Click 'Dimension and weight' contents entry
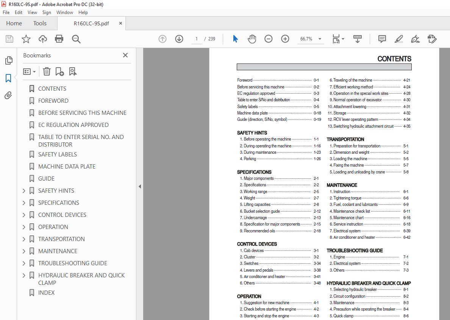The width and height of the screenshot is (450, 320). [351, 152]
